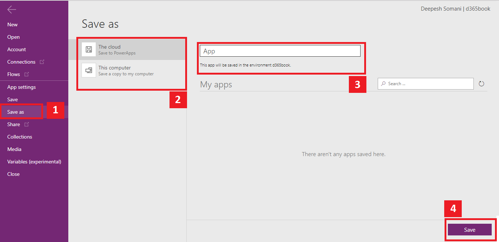Select Save as in sidebar

point(34,112)
